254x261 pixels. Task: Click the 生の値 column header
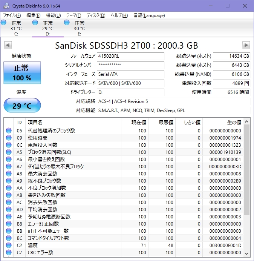tap(223, 123)
